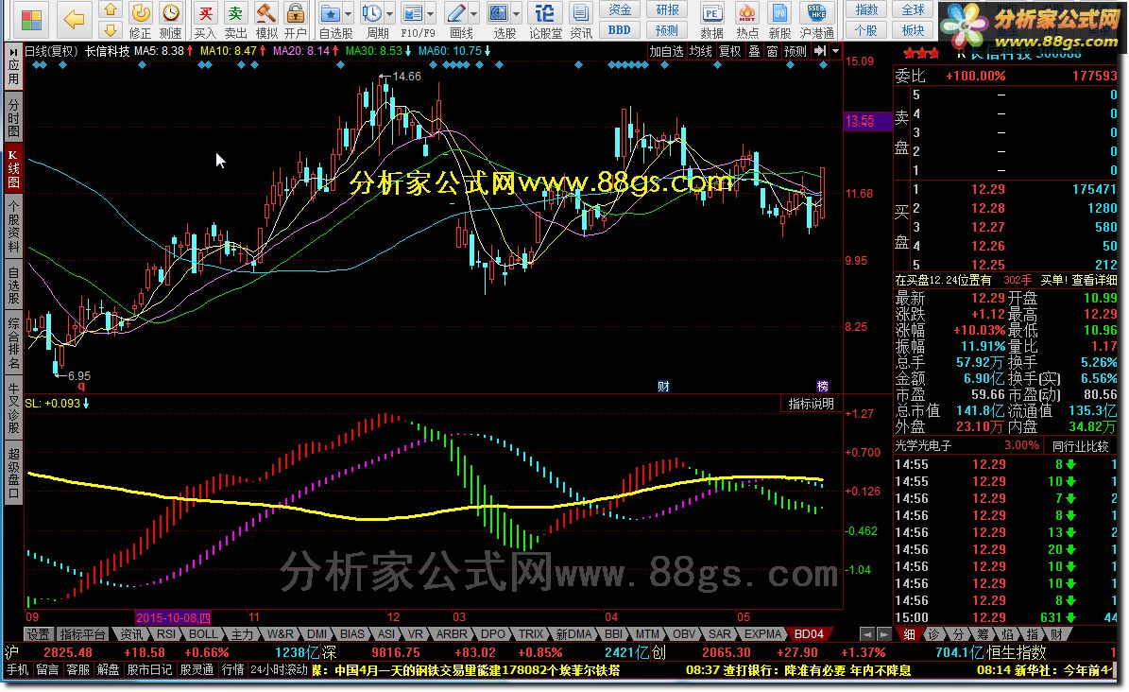Viewport: 1129px width, 692px height.
Task: Select the 诊 diagnosis tab in quote panel
Action: coord(933,634)
